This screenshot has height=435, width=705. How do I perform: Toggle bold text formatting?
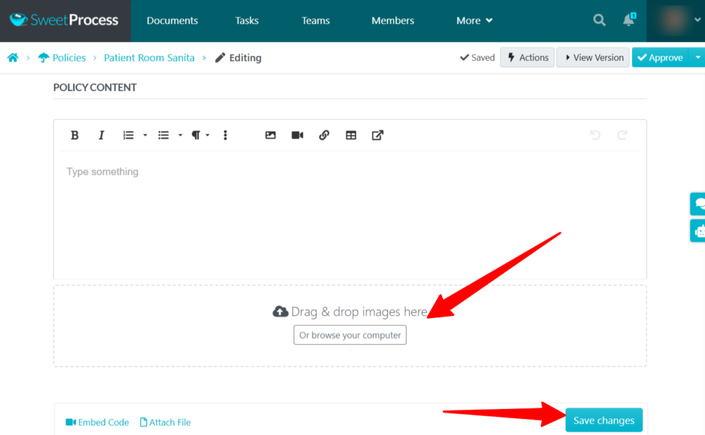point(74,135)
